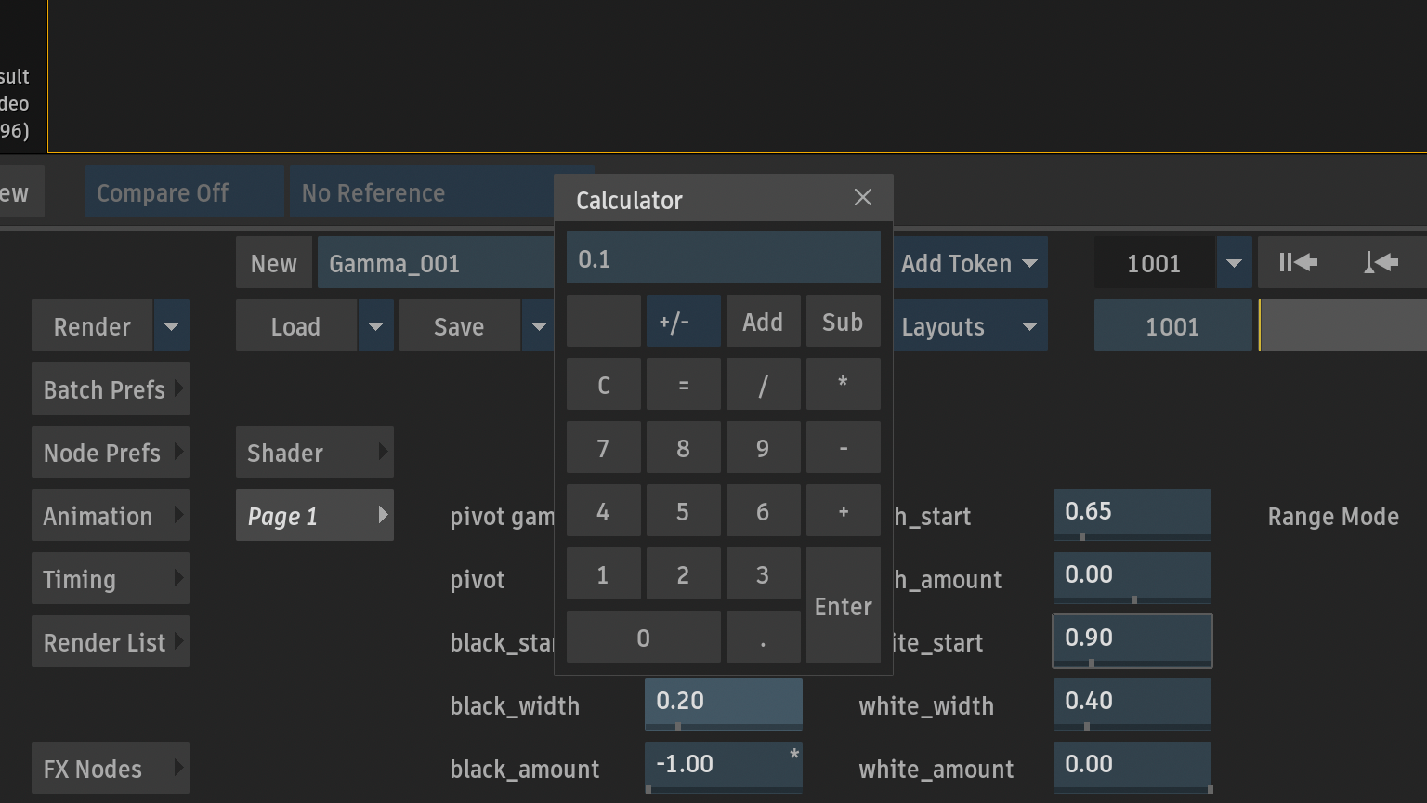The height and width of the screenshot is (803, 1427).
Task: Click the dark 1001 field beside Add Token
Action: [1155, 263]
